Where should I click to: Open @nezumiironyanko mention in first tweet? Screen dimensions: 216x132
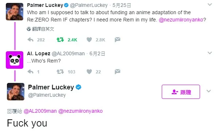[181, 20]
